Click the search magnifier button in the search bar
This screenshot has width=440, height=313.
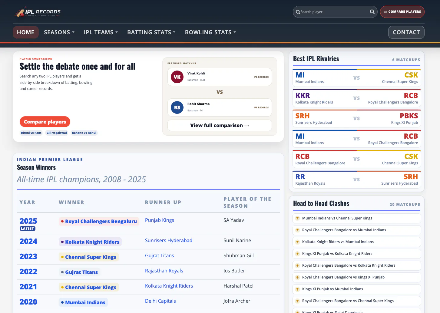click(x=372, y=12)
